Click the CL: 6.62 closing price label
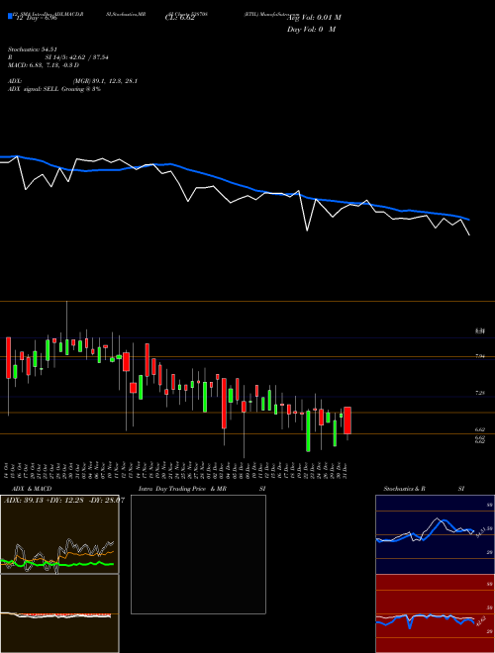 click(x=180, y=18)
